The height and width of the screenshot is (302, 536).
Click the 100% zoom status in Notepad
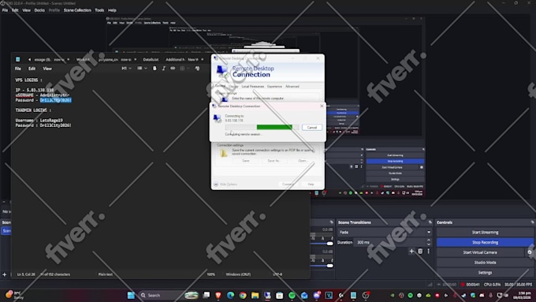pyautogui.click(x=211, y=274)
